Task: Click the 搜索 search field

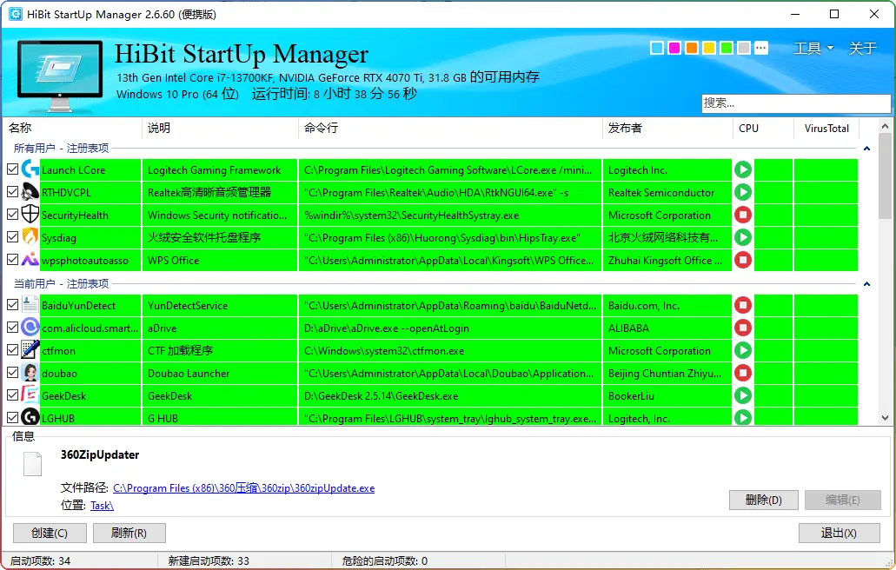Action: tap(794, 103)
